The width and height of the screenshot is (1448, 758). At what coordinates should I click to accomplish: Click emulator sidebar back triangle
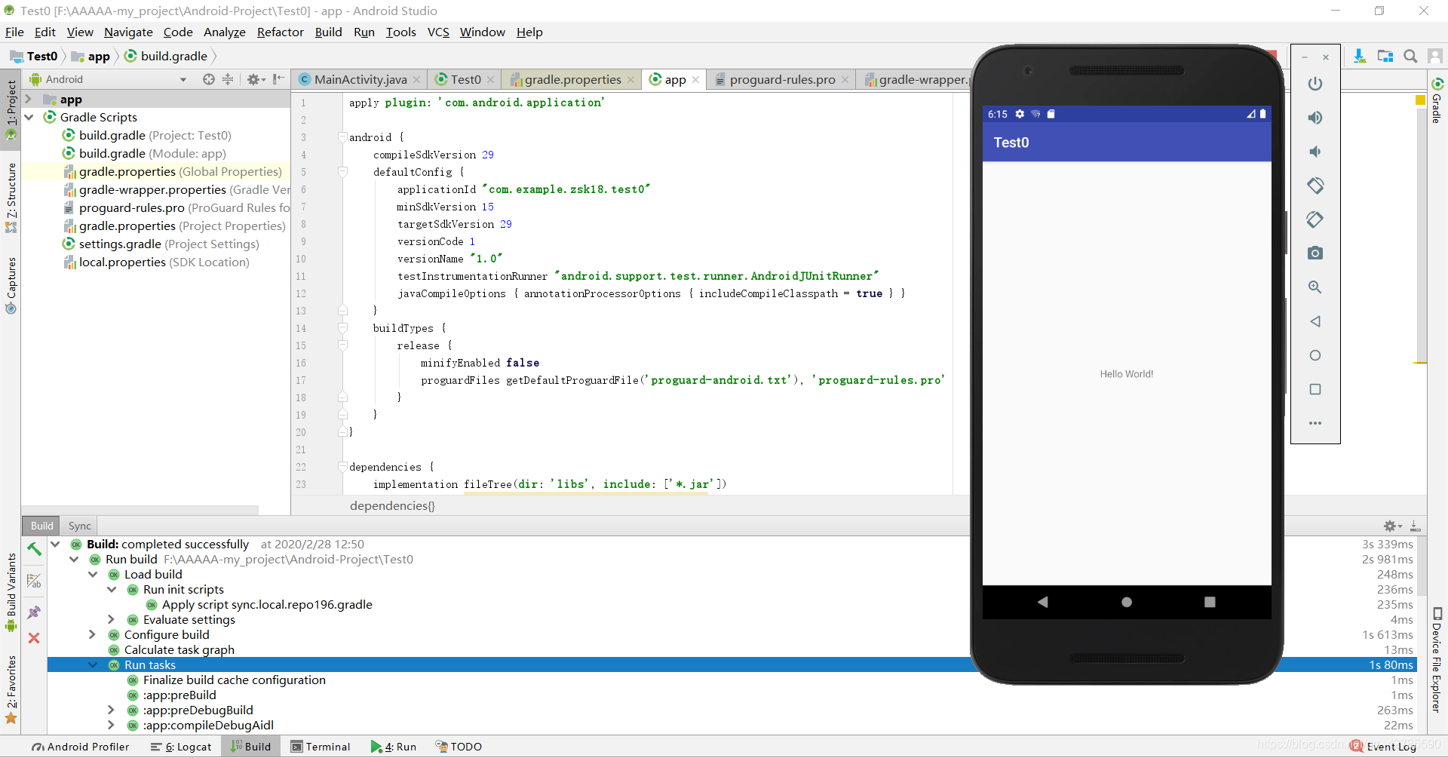click(x=1315, y=321)
